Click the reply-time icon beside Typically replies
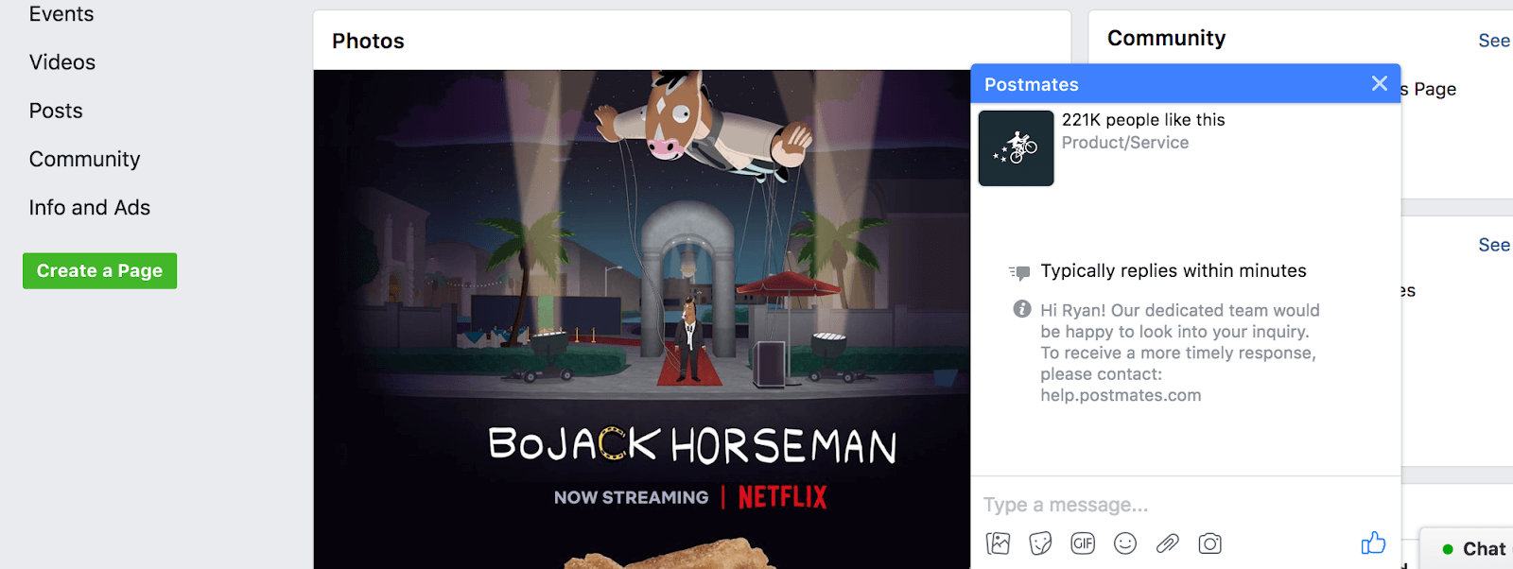The image size is (1513, 569). [1019, 272]
